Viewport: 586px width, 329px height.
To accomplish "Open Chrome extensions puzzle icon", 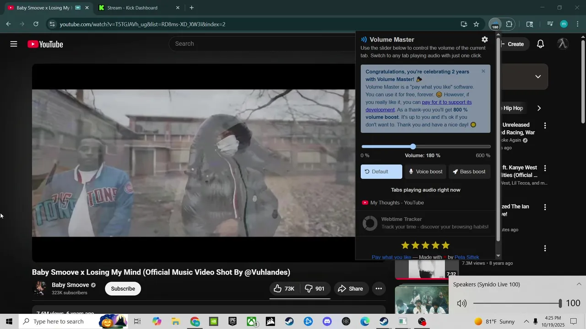I will 509,24.
